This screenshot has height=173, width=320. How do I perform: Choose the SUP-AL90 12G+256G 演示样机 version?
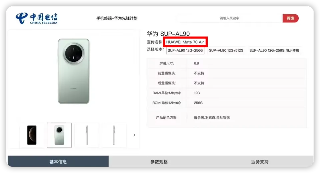pos(274,50)
